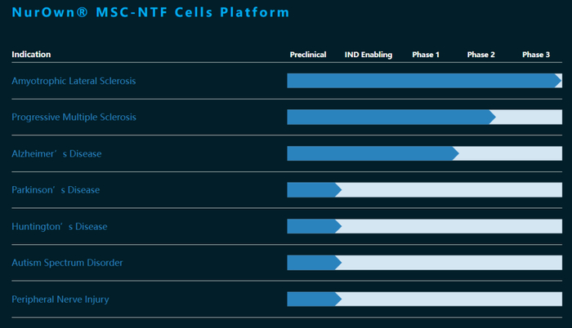Select the Phase 2 column header
This screenshot has height=328, width=572.
point(481,55)
